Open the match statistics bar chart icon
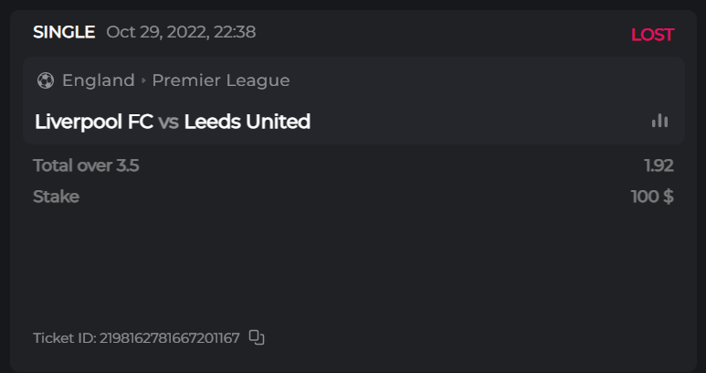The width and height of the screenshot is (706, 373). [659, 121]
